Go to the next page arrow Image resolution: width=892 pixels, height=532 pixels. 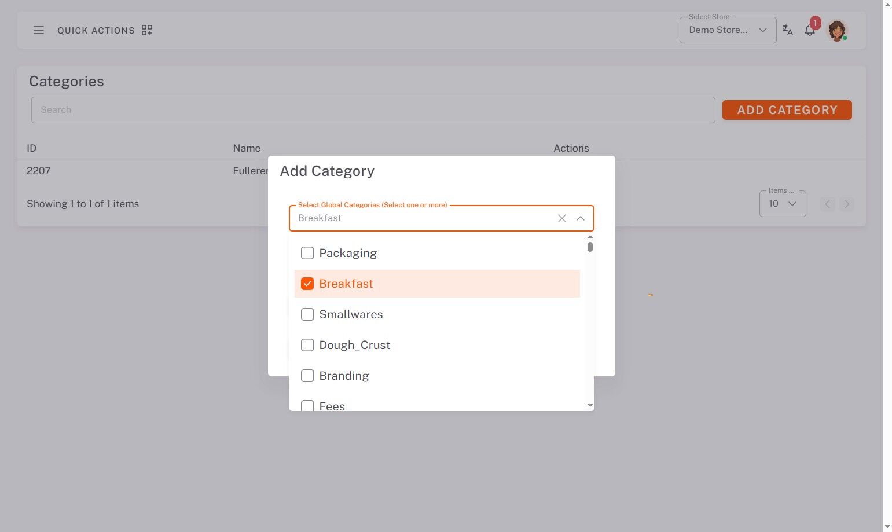point(847,204)
